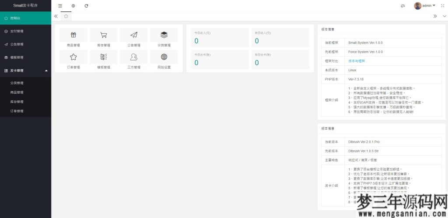Click the 今日出卡(张) statistic card

220,59
